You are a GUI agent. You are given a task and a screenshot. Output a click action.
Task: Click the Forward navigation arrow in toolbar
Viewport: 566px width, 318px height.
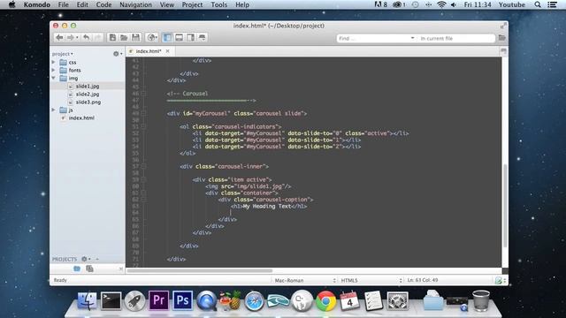pyautogui.click(x=70, y=37)
